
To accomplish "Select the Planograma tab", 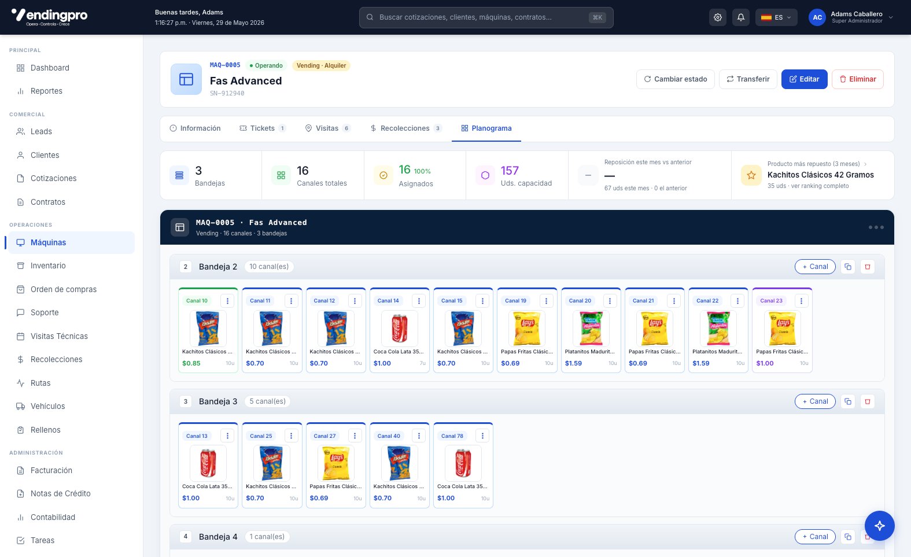I will [486, 128].
